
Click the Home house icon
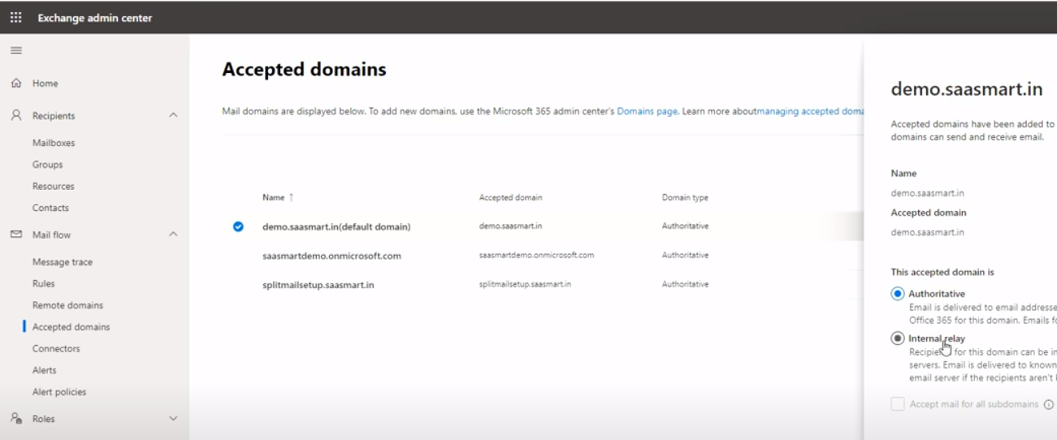tap(16, 83)
